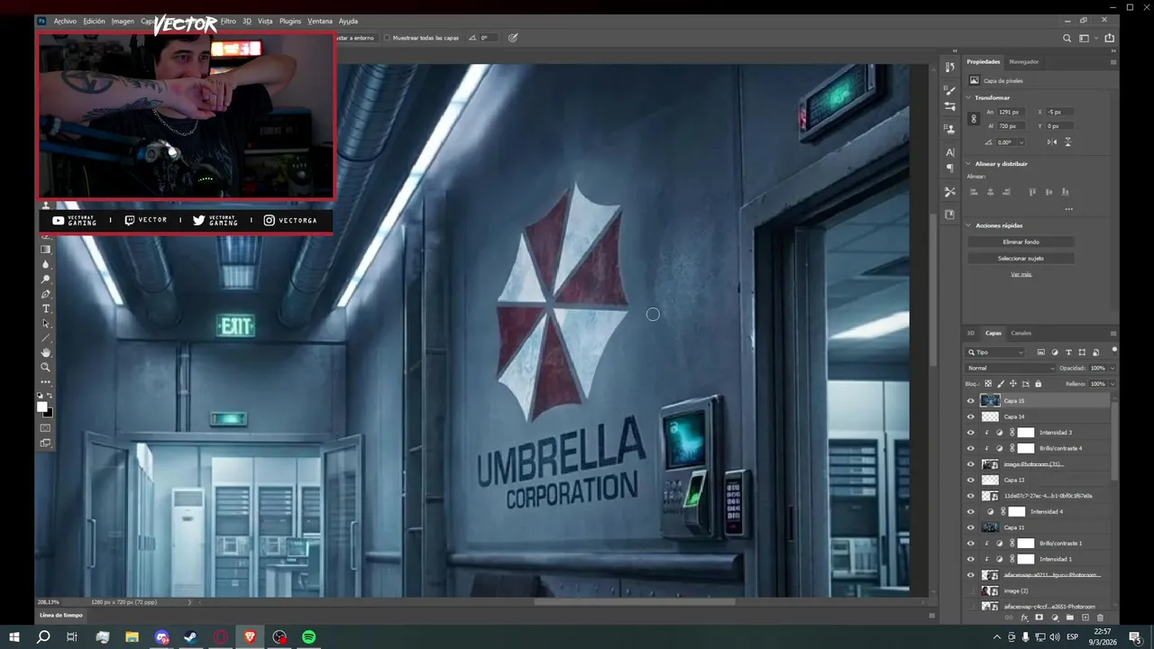
Task: Hide the Intensidad 3 layer
Action: [971, 433]
